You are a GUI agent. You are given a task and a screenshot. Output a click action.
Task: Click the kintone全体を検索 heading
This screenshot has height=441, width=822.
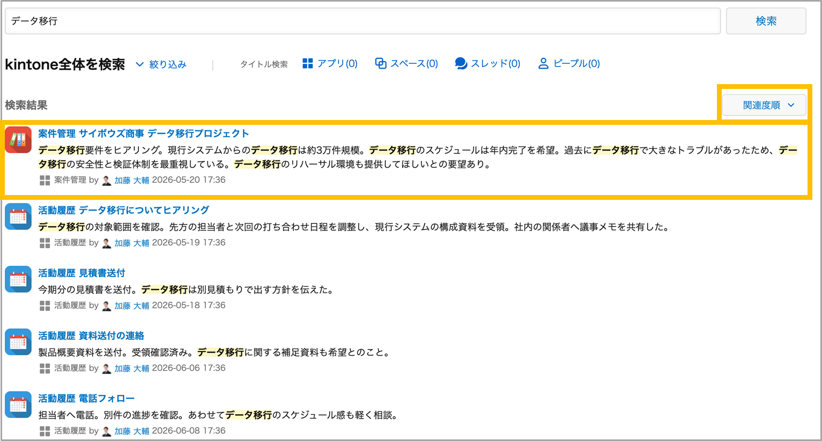pos(65,64)
